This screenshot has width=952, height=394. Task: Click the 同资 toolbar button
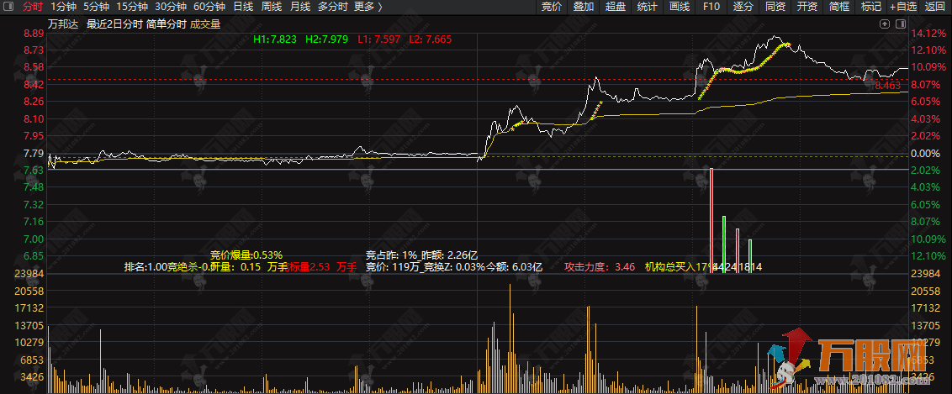(x=775, y=7)
